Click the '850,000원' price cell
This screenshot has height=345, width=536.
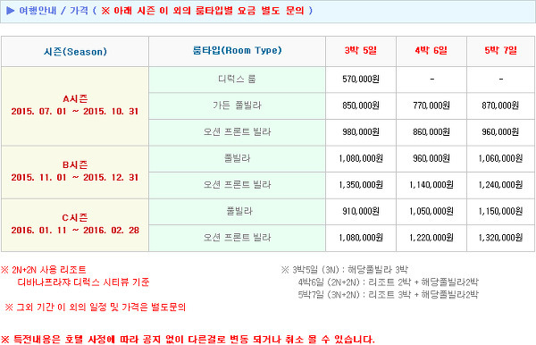point(361,105)
